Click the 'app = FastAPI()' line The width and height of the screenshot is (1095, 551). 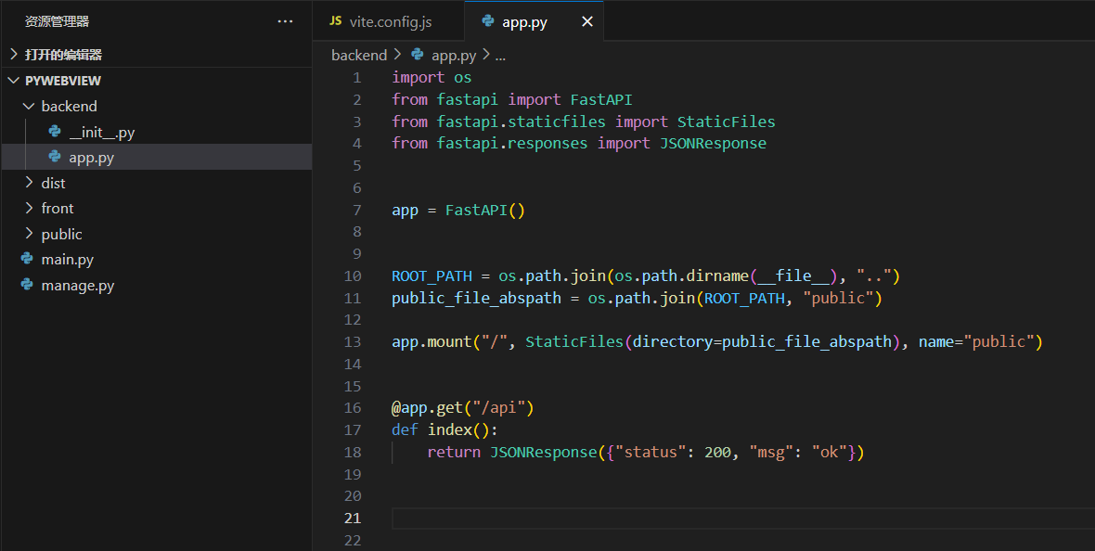[x=458, y=211]
